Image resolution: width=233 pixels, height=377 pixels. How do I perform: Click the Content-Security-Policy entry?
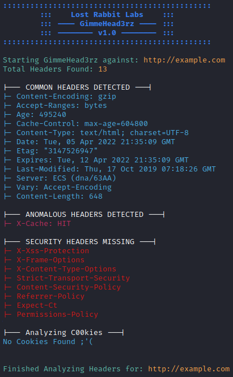pyautogui.click(x=69, y=287)
